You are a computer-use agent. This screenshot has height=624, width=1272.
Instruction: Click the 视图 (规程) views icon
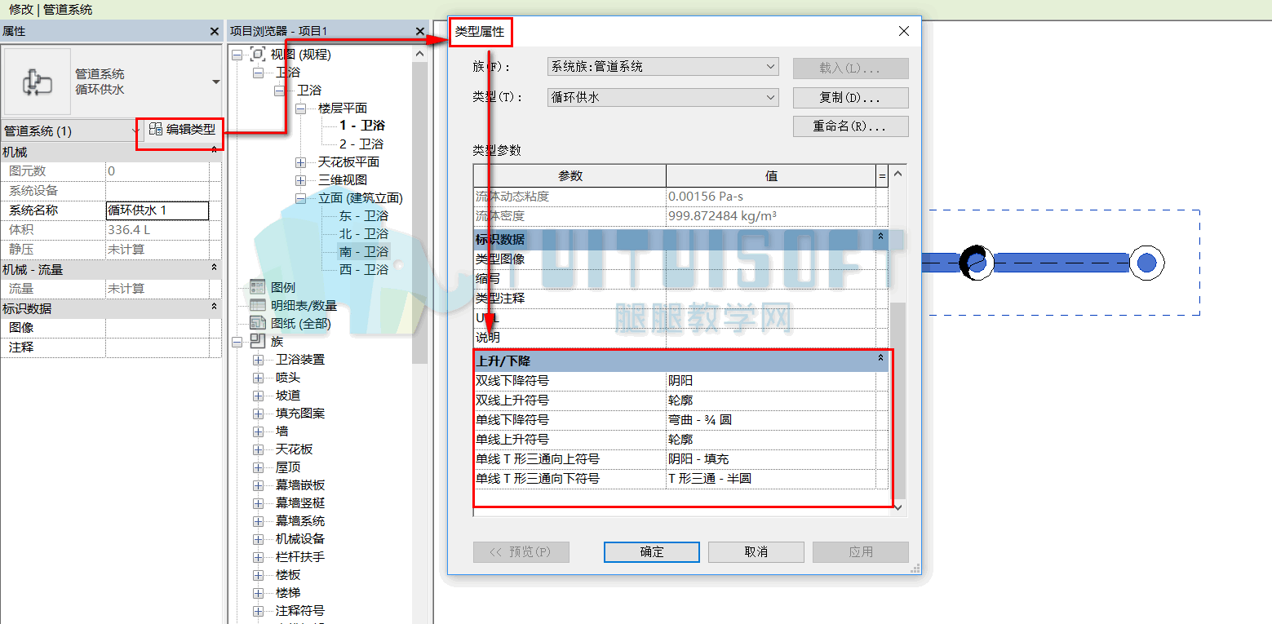(257, 55)
